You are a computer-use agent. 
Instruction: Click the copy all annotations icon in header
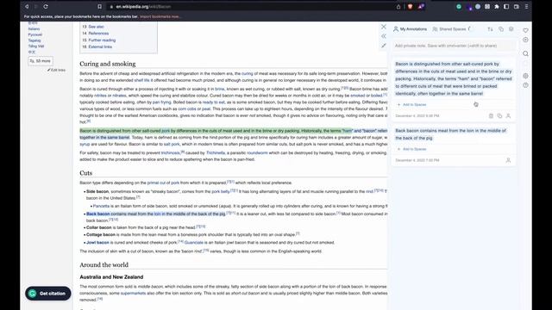[501, 29]
